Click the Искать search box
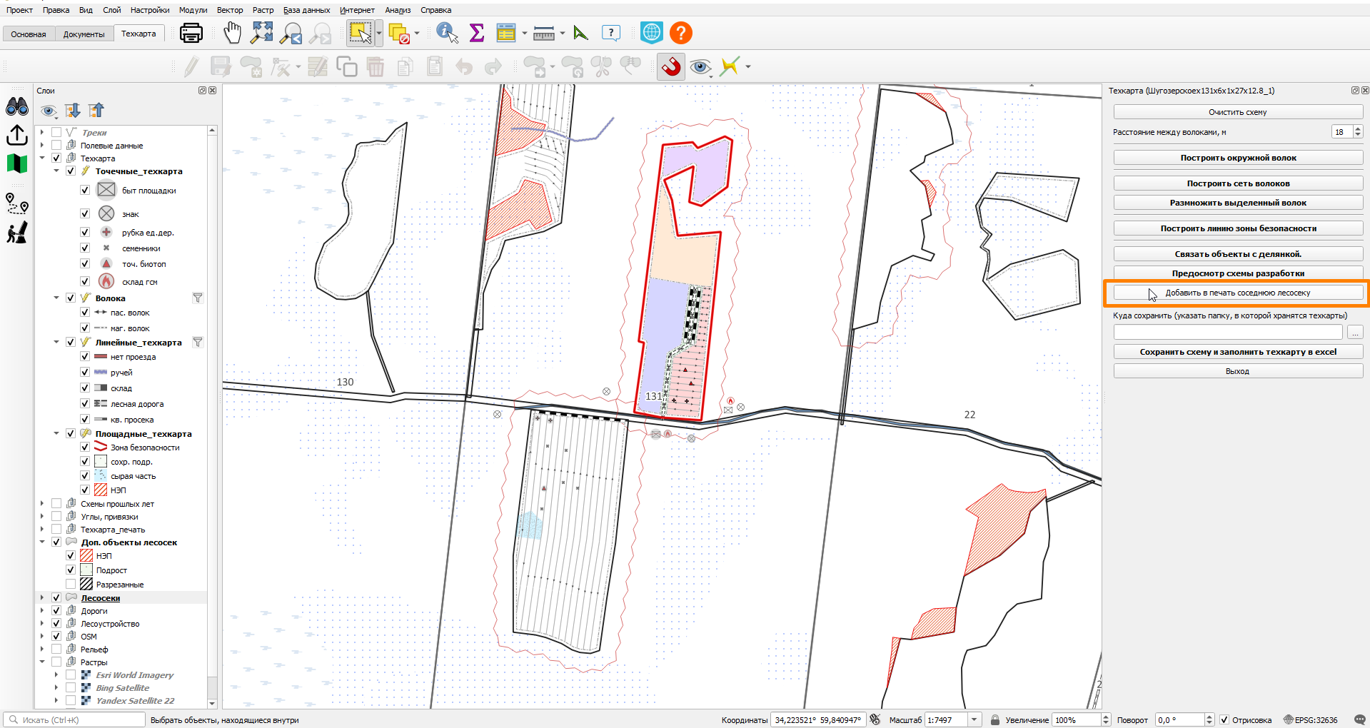1370x728 pixels. [x=75, y=719]
